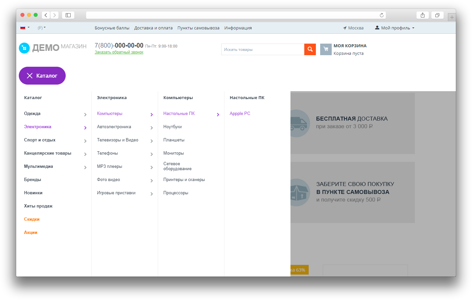
Task: Click the Искать товары search field
Action: [262, 50]
